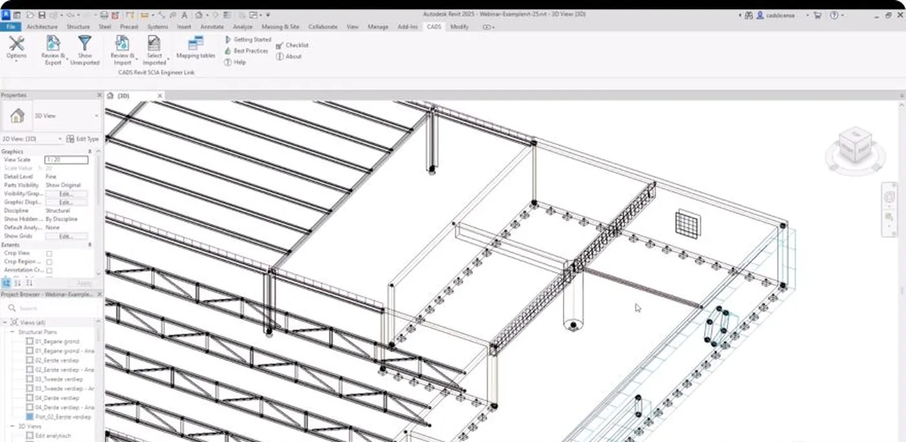Open the Massing & Site ribbon tab

(x=280, y=26)
